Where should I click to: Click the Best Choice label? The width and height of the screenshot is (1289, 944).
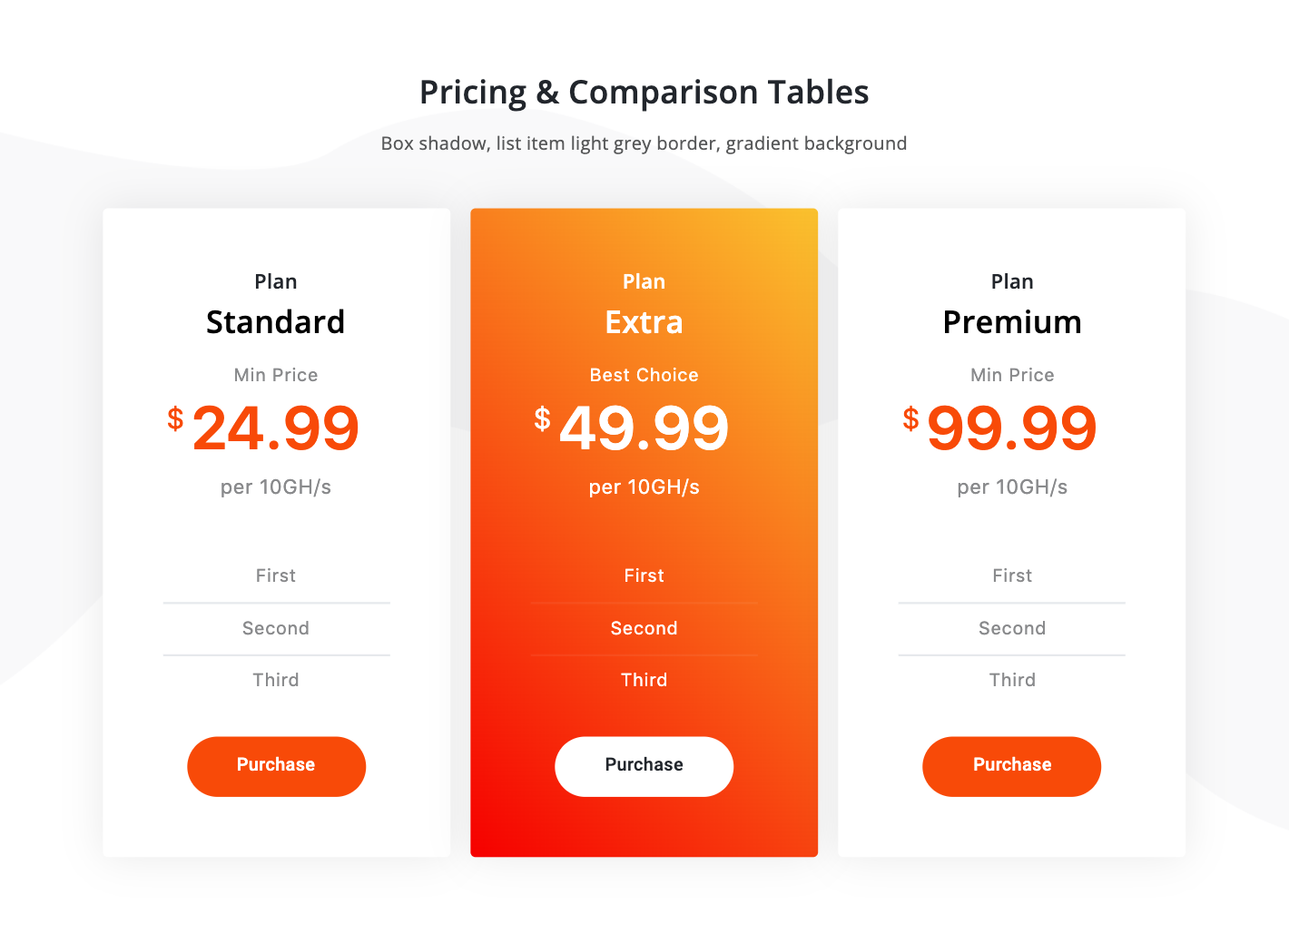pos(644,375)
